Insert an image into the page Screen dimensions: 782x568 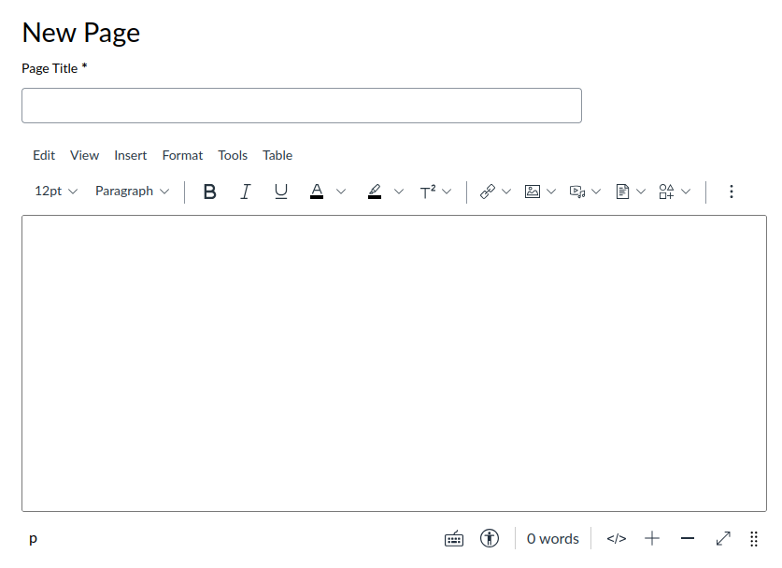[x=533, y=191]
